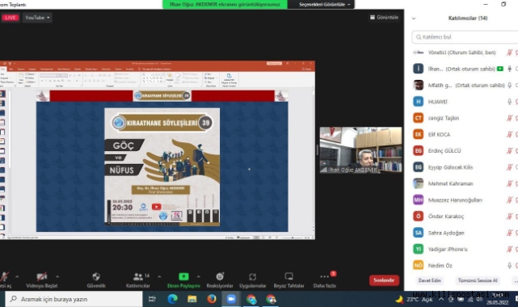
Task: Open the Daha fazla three-dots icon
Action: pyautogui.click(x=324, y=276)
